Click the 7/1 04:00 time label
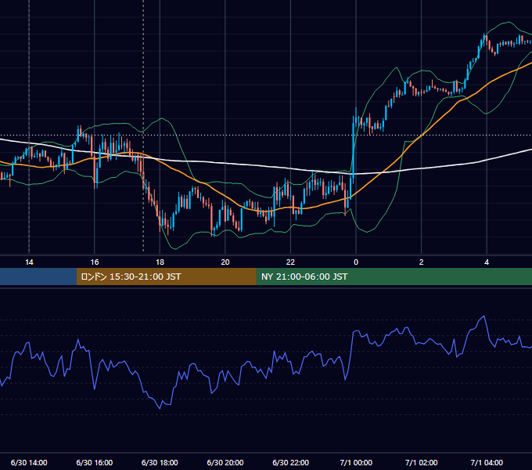Image resolution: width=532 pixels, height=470 pixels. tap(487, 462)
